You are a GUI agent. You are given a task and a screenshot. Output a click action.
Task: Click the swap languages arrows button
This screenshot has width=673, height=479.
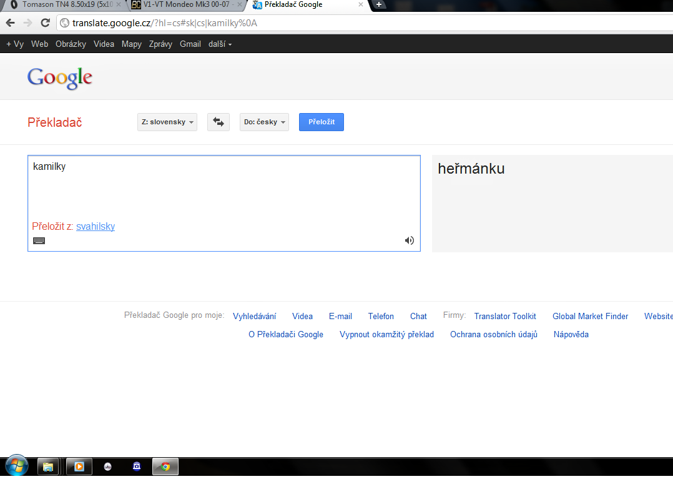pos(218,122)
